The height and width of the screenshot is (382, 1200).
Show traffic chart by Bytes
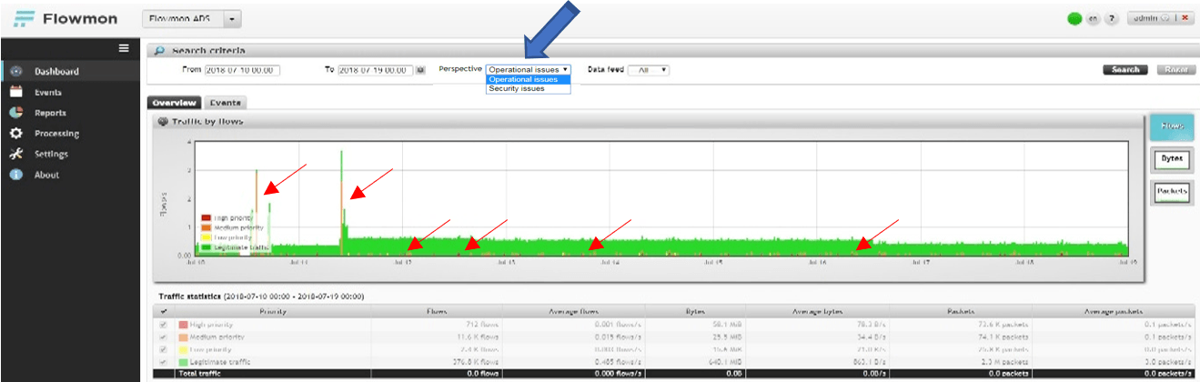click(1171, 158)
